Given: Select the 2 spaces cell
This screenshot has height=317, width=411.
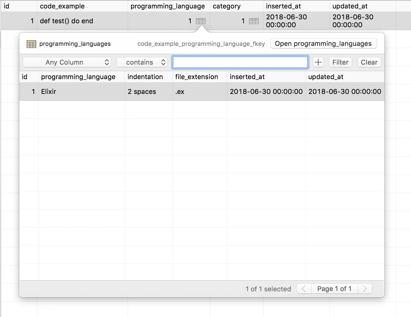Looking at the screenshot, I should (148, 91).
